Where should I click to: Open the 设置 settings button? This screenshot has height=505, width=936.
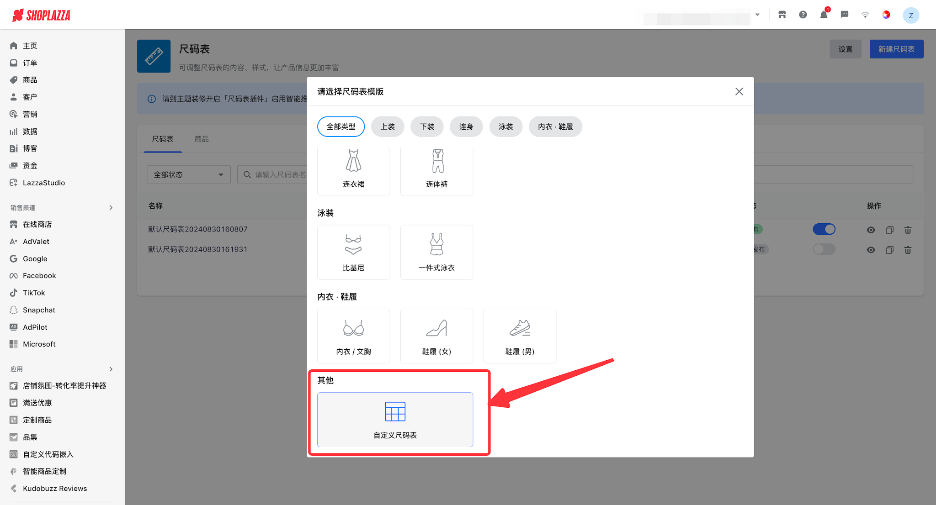[x=846, y=49]
